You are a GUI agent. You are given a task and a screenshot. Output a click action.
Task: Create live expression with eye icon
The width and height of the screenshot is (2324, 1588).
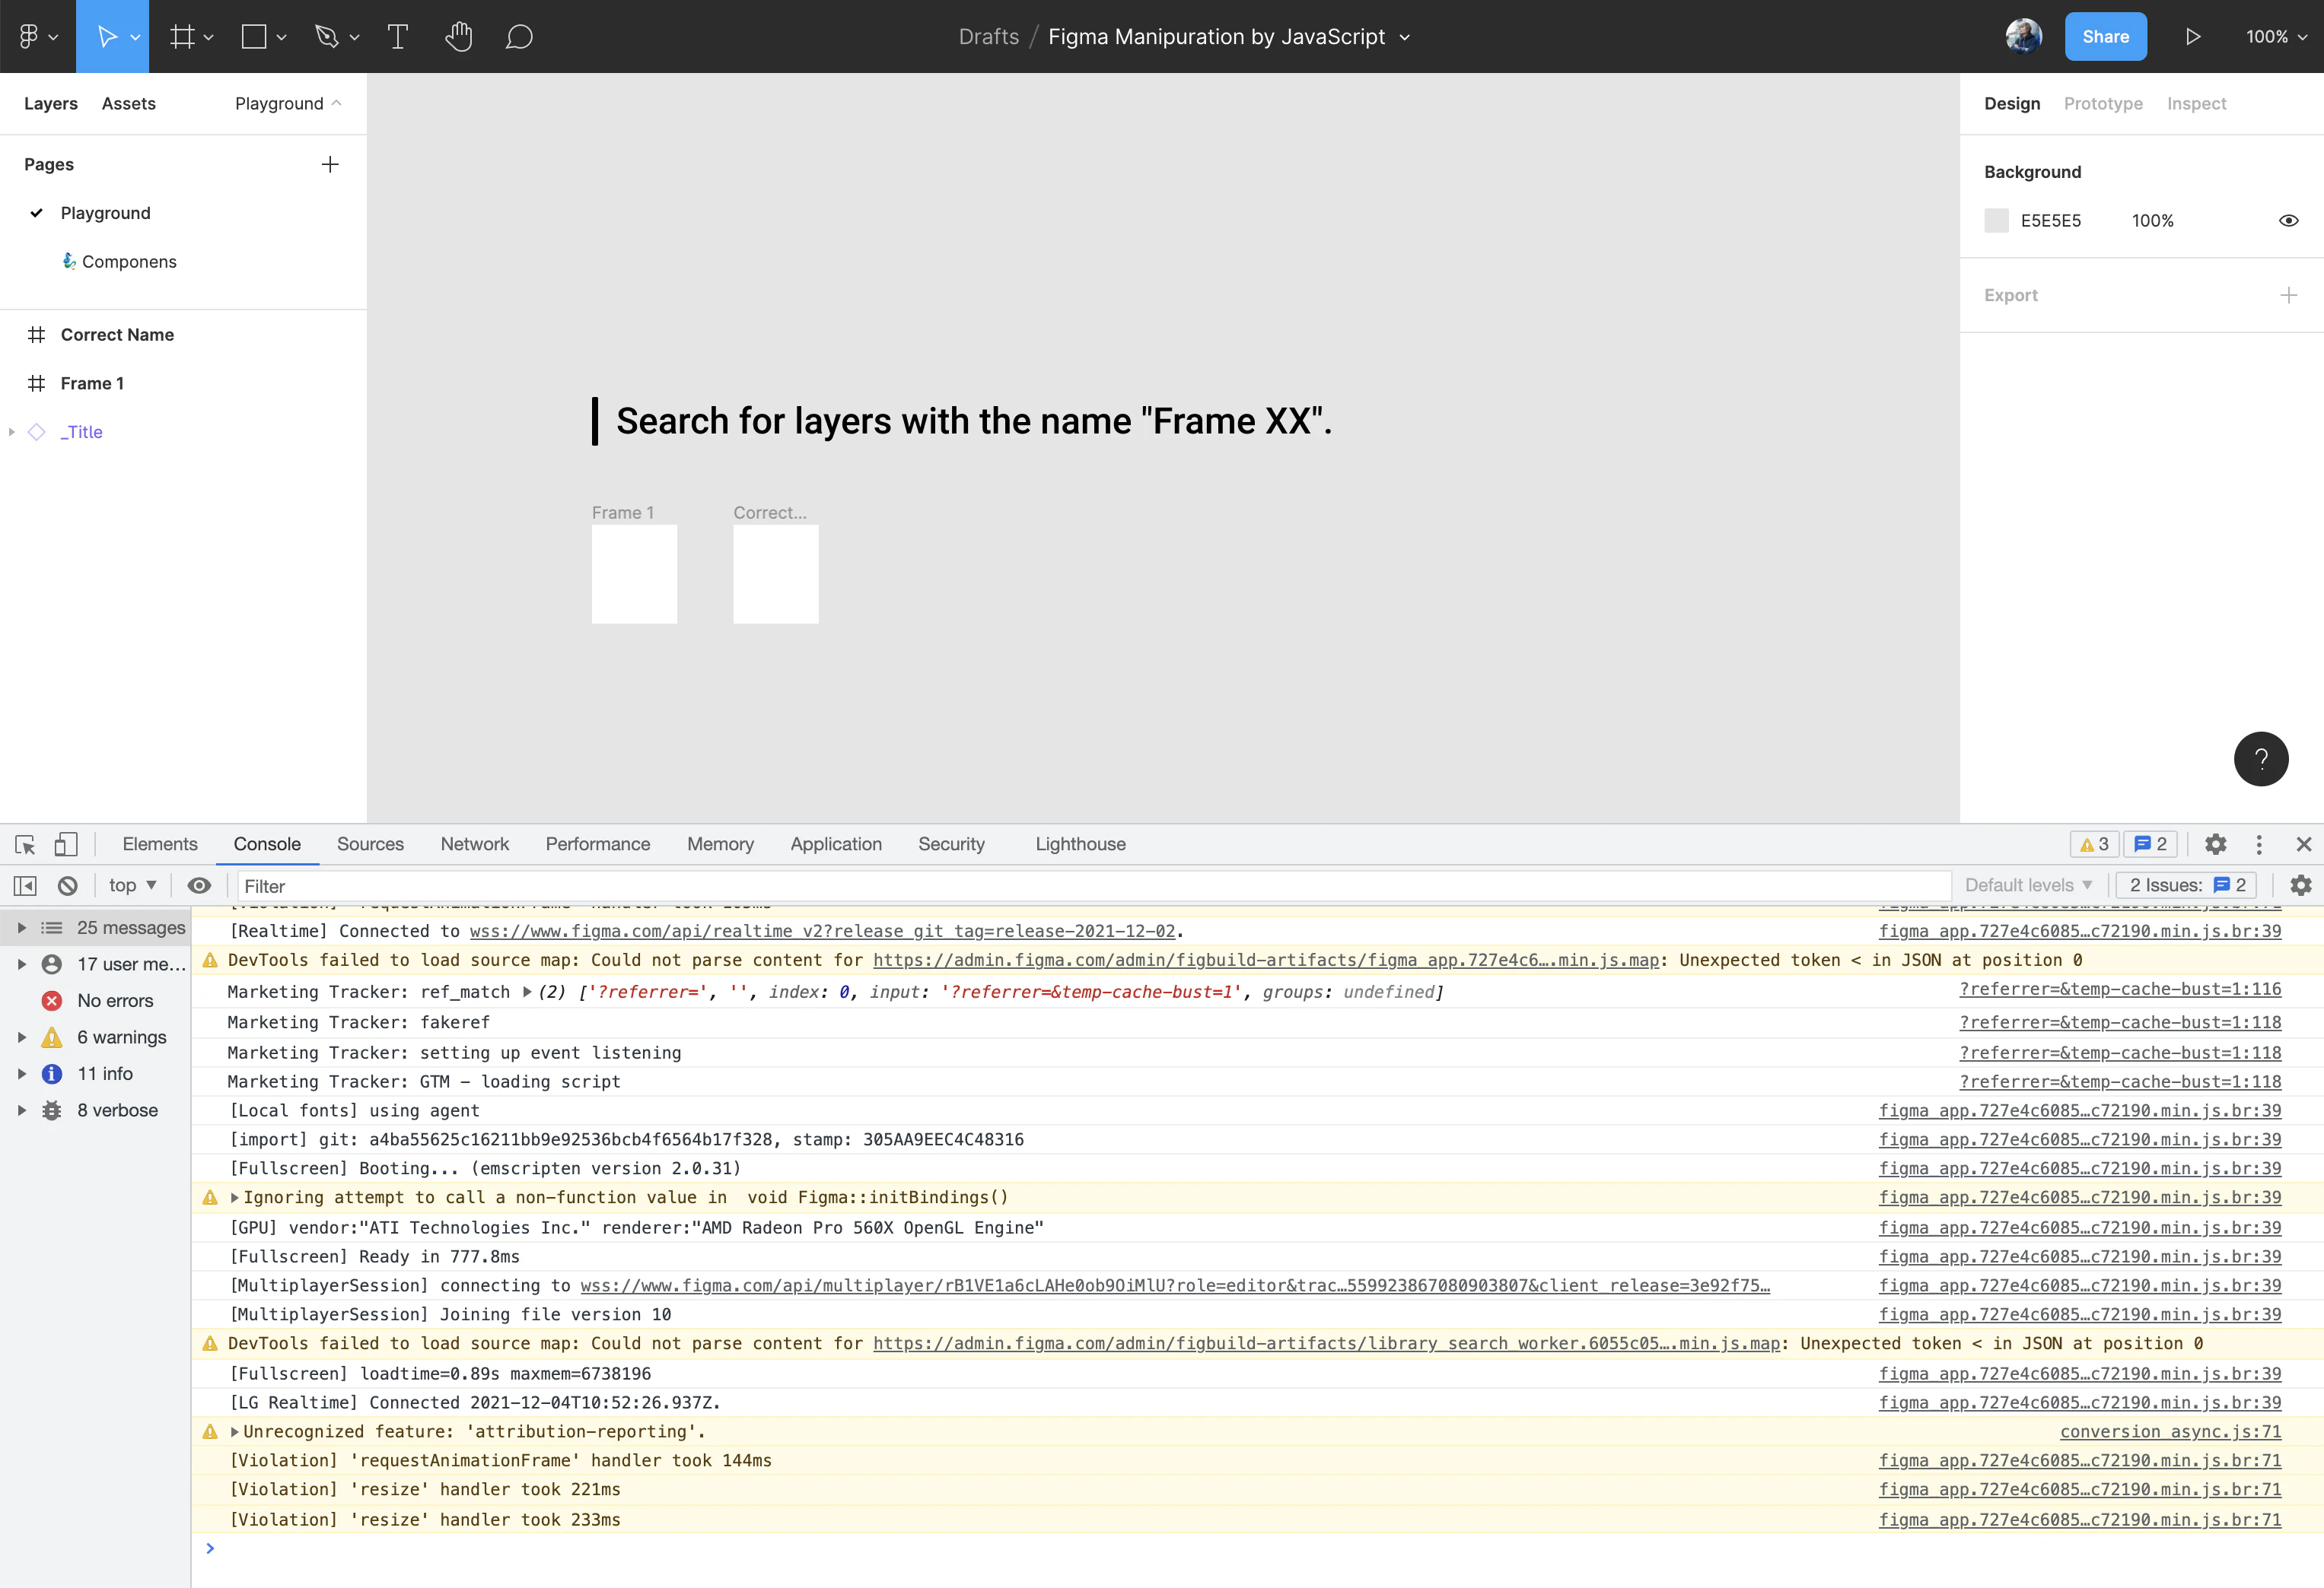tap(199, 885)
